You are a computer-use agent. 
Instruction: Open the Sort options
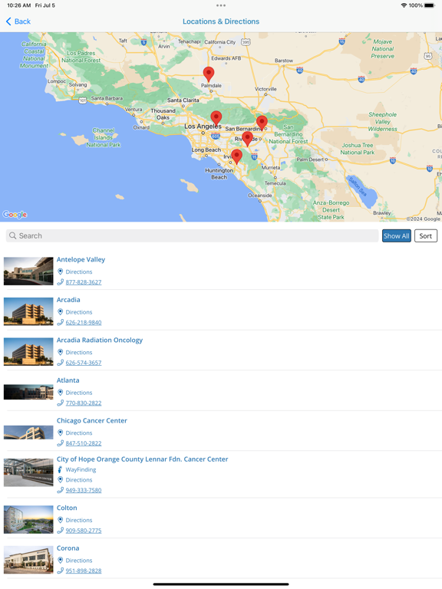426,236
